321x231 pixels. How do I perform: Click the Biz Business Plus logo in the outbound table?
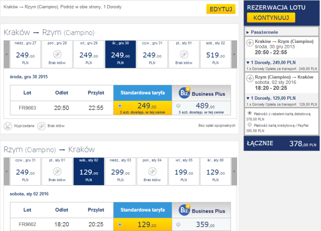point(185,93)
